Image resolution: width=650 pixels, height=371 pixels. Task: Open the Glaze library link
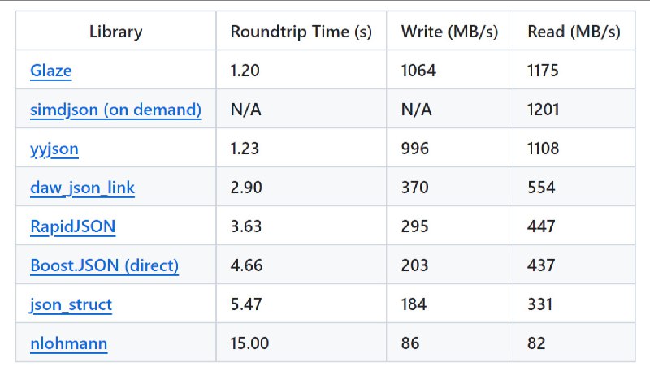[50, 71]
